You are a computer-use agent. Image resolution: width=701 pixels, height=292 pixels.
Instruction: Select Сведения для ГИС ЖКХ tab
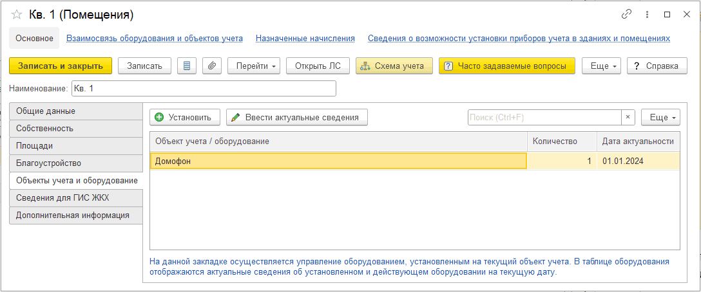click(x=76, y=198)
